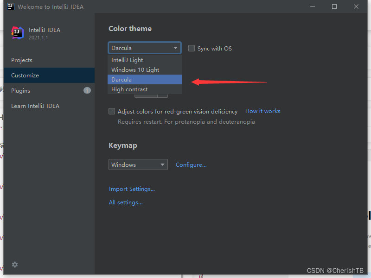The height and width of the screenshot is (278, 371).
Task: Open the Color theme dropdown
Action: coord(145,48)
